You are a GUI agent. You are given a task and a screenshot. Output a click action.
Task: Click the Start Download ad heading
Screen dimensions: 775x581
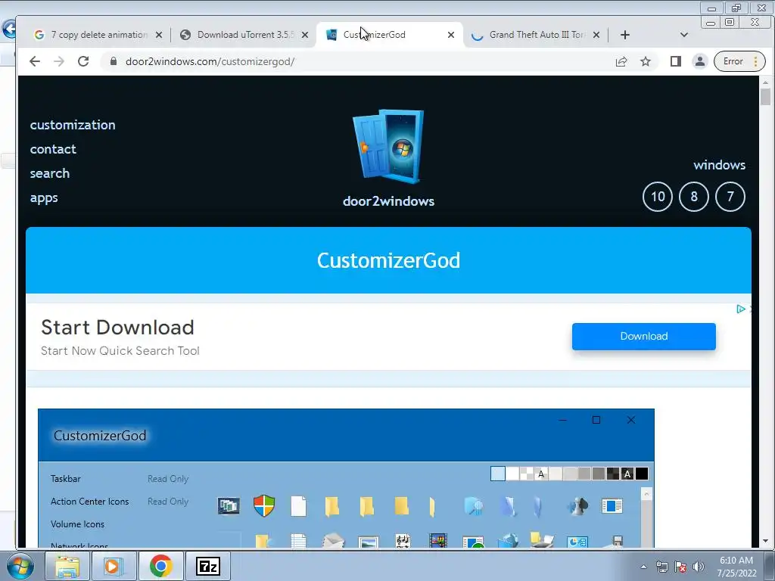[x=117, y=327]
